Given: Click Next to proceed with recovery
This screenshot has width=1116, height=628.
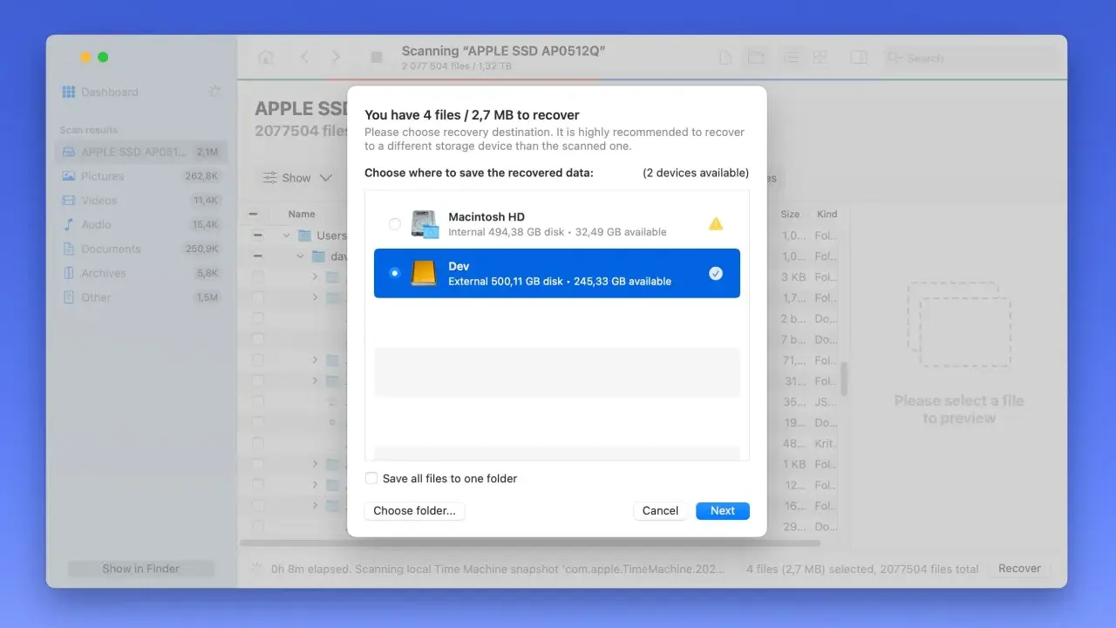Looking at the screenshot, I should click(723, 511).
